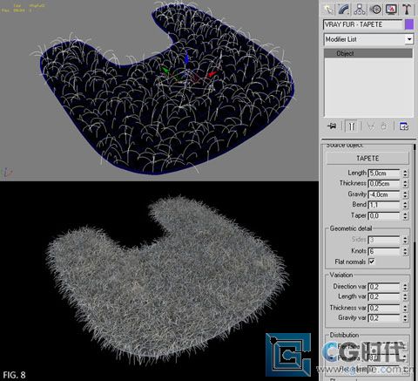This screenshot has width=418, height=381.
Task: Open the Display panel tab
Action: [x=391, y=10]
